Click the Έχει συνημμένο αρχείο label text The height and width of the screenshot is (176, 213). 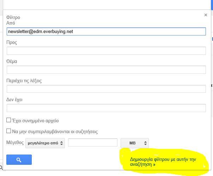point(35,120)
